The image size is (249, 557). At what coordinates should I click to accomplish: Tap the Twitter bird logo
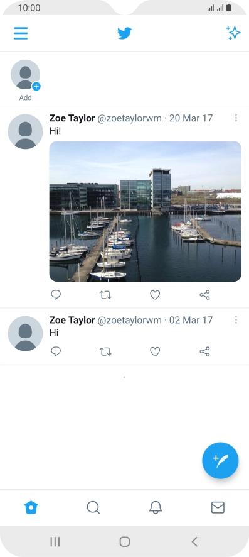click(x=125, y=33)
